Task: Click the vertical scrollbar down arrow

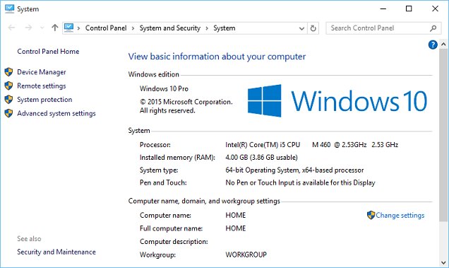Action: coord(443,262)
